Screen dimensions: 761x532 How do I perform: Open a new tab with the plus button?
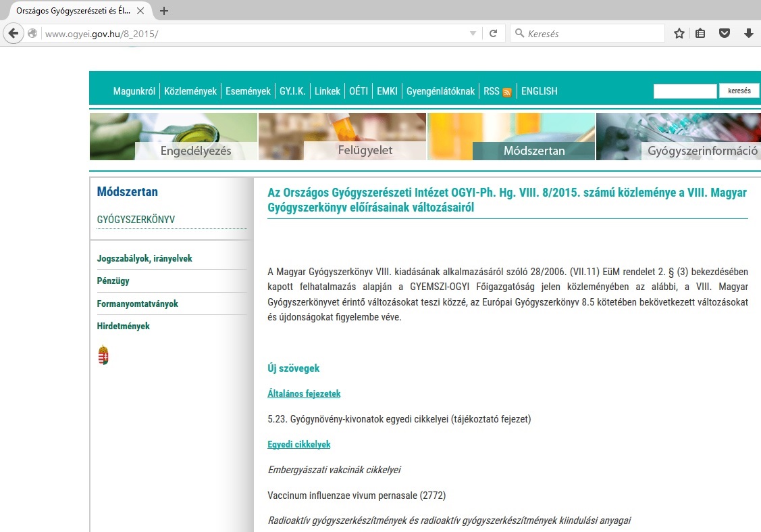(x=164, y=10)
